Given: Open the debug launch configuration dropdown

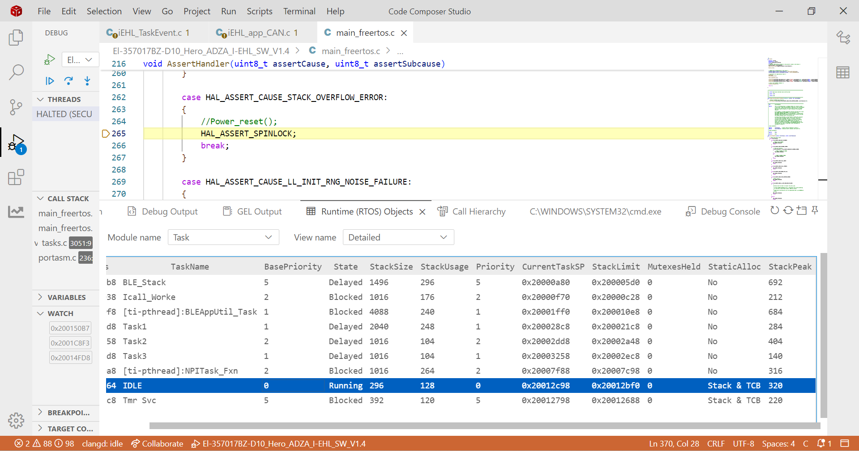Looking at the screenshot, I should pos(80,59).
